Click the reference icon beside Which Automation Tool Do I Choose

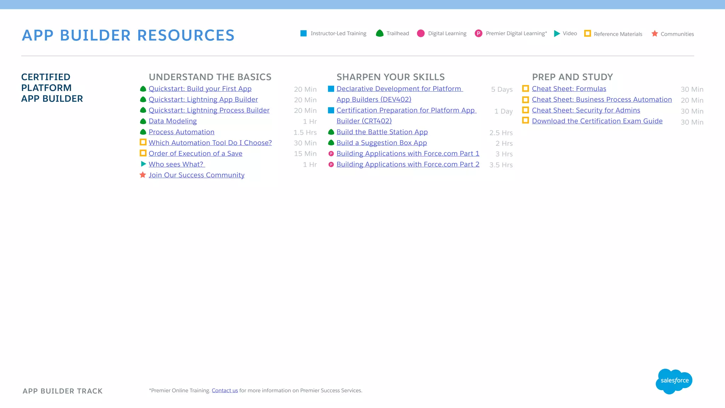[143, 142]
